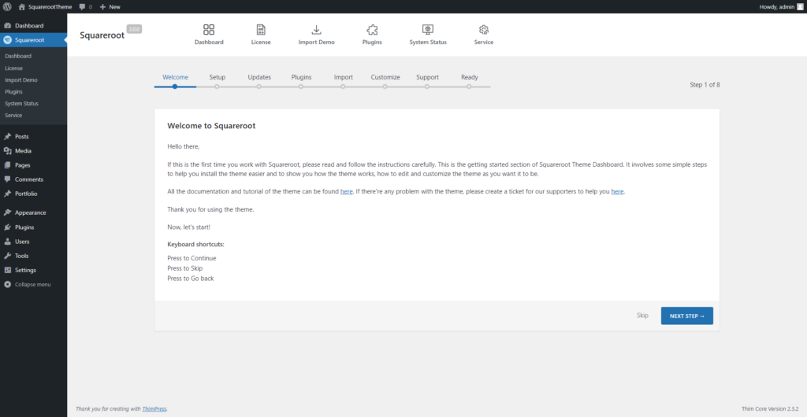807x417 pixels.
Task: Click Howdy, admin account text
Action: [776, 7]
